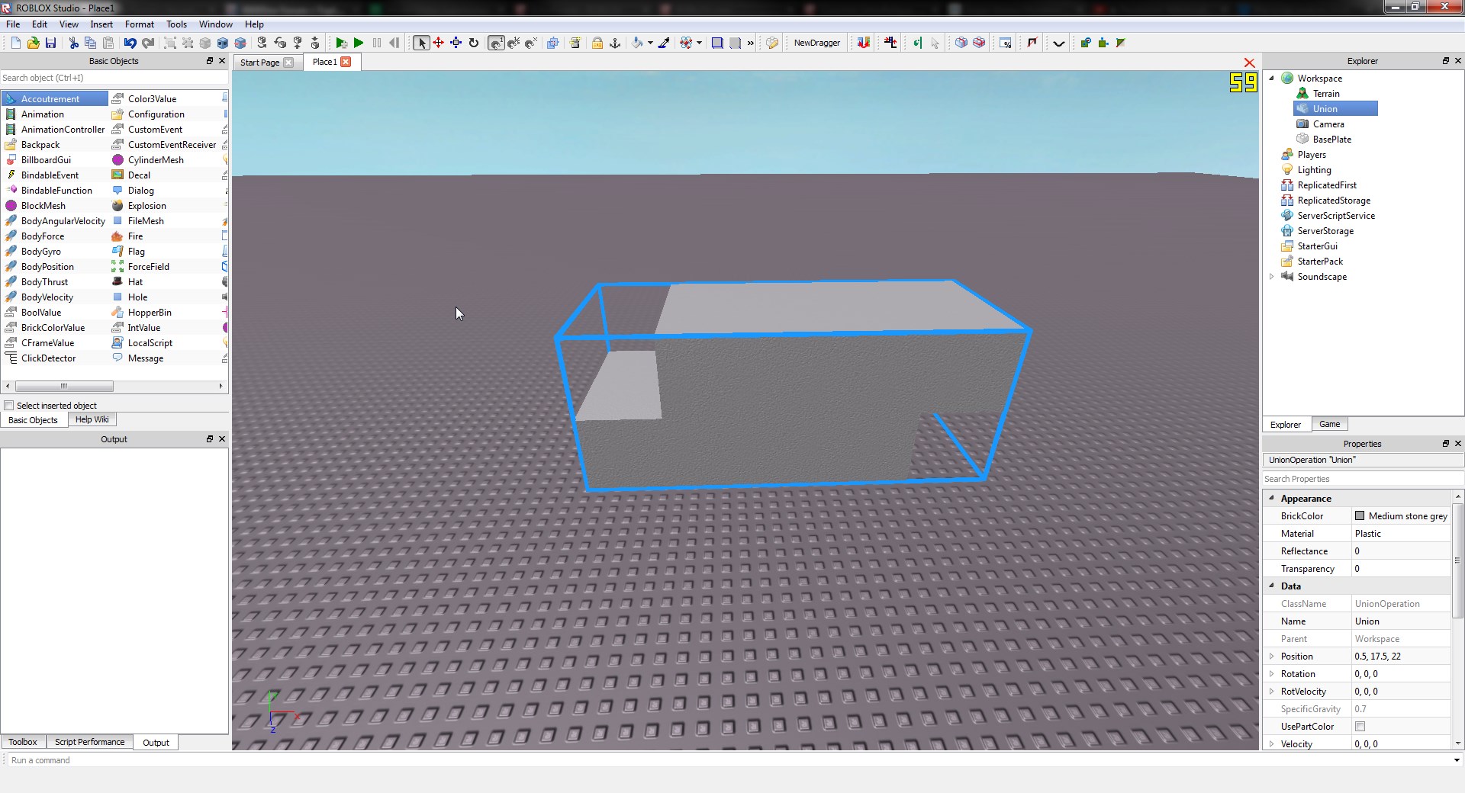Viewport: 1465px width, 793px height.
Task: Select ClickDetector in Basic Objects list
Action: [48, 358]
